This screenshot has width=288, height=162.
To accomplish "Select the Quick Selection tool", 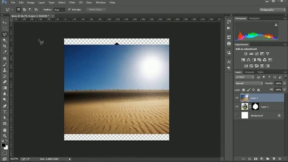I will (5, 40).
